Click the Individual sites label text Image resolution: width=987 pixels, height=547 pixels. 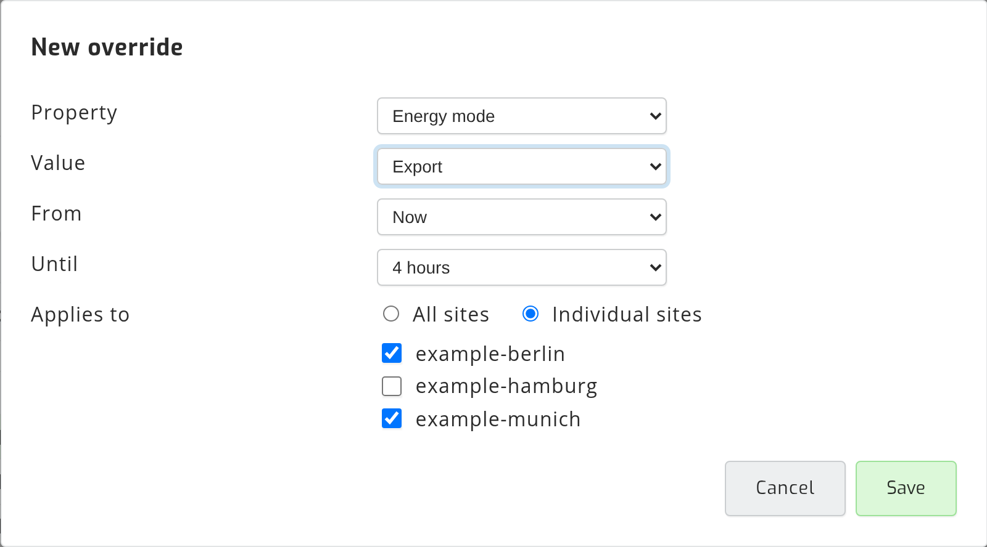627,314
